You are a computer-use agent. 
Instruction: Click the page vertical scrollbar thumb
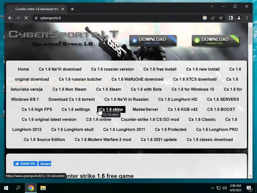click(x=250, y=35)
